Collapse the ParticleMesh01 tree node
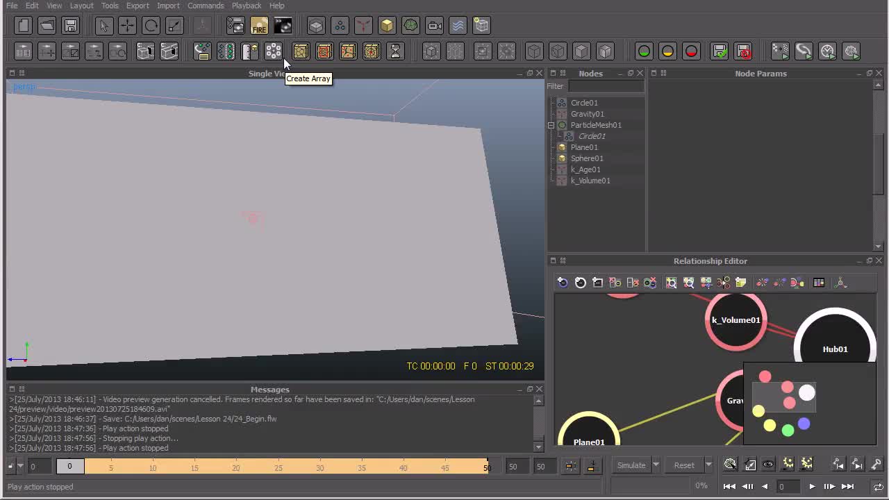The image size is (889, 500). [551, 125]
